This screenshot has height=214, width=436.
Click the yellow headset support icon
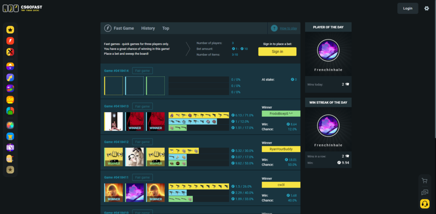pos(425,204)
